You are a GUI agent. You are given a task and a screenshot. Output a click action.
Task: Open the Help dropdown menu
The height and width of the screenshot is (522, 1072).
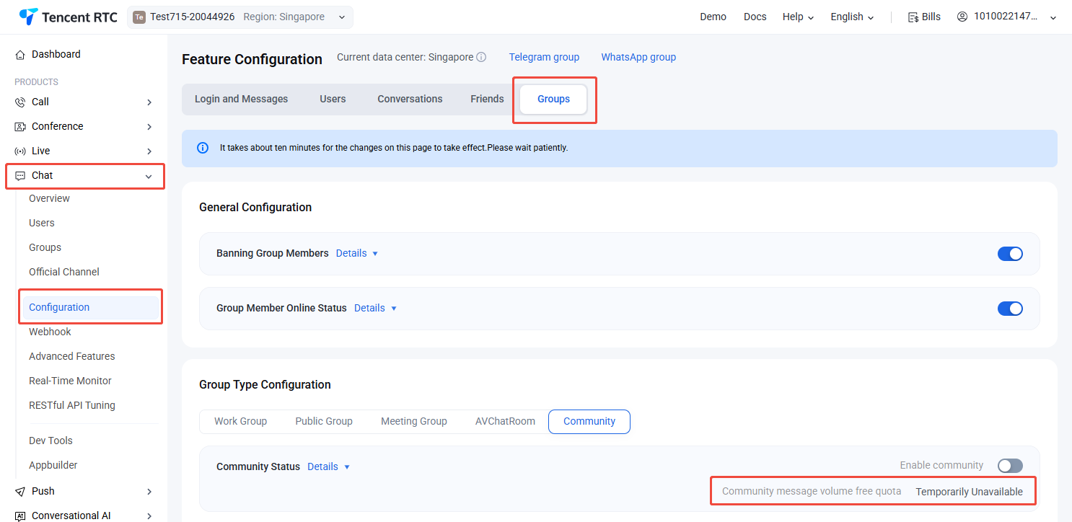(798, 17)
